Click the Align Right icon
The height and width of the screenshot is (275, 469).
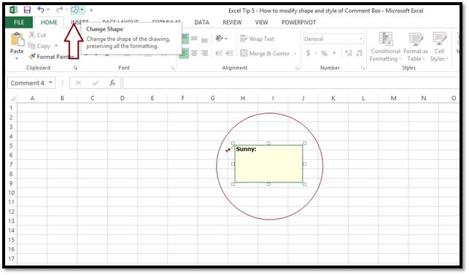tap(204, 53)
